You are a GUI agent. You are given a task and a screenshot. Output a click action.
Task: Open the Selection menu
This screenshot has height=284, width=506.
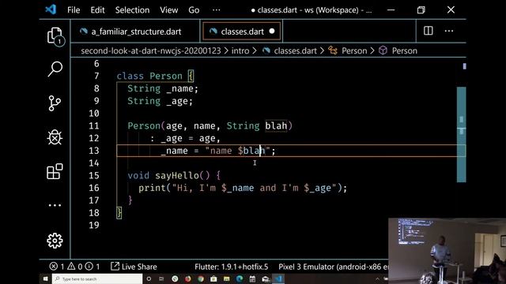tap(132, 10)
